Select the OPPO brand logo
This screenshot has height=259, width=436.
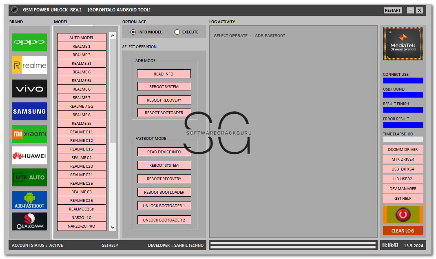click(29, 42)
